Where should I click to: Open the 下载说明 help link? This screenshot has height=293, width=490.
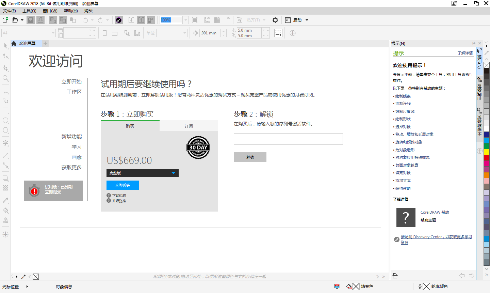point(119,196)
